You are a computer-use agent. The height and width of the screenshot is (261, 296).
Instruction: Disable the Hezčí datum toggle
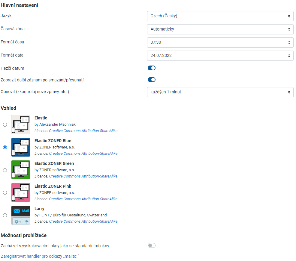152,68
